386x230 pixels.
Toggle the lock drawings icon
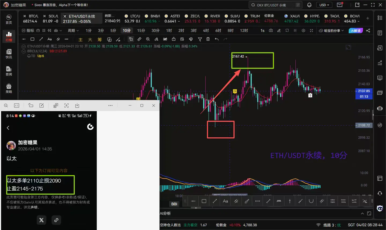pyautogui.click(x=174, y=39)
